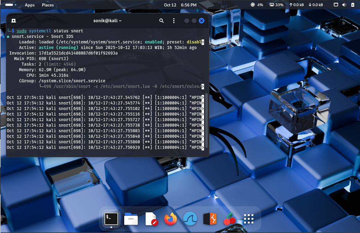Launch the Terminal from the dock
Screen dimensions: 360x233
[111, 219]
